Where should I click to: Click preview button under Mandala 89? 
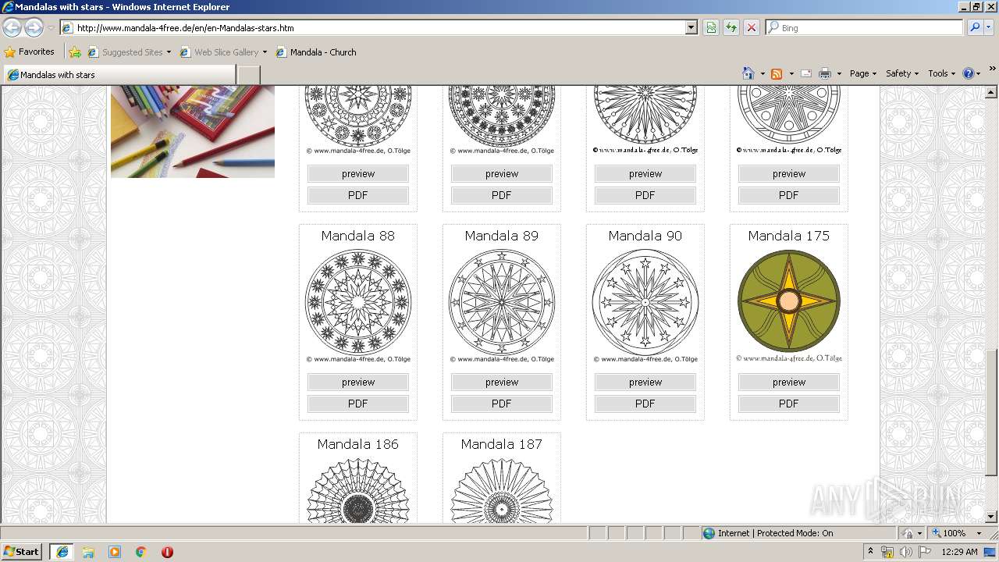pos(502,382)
